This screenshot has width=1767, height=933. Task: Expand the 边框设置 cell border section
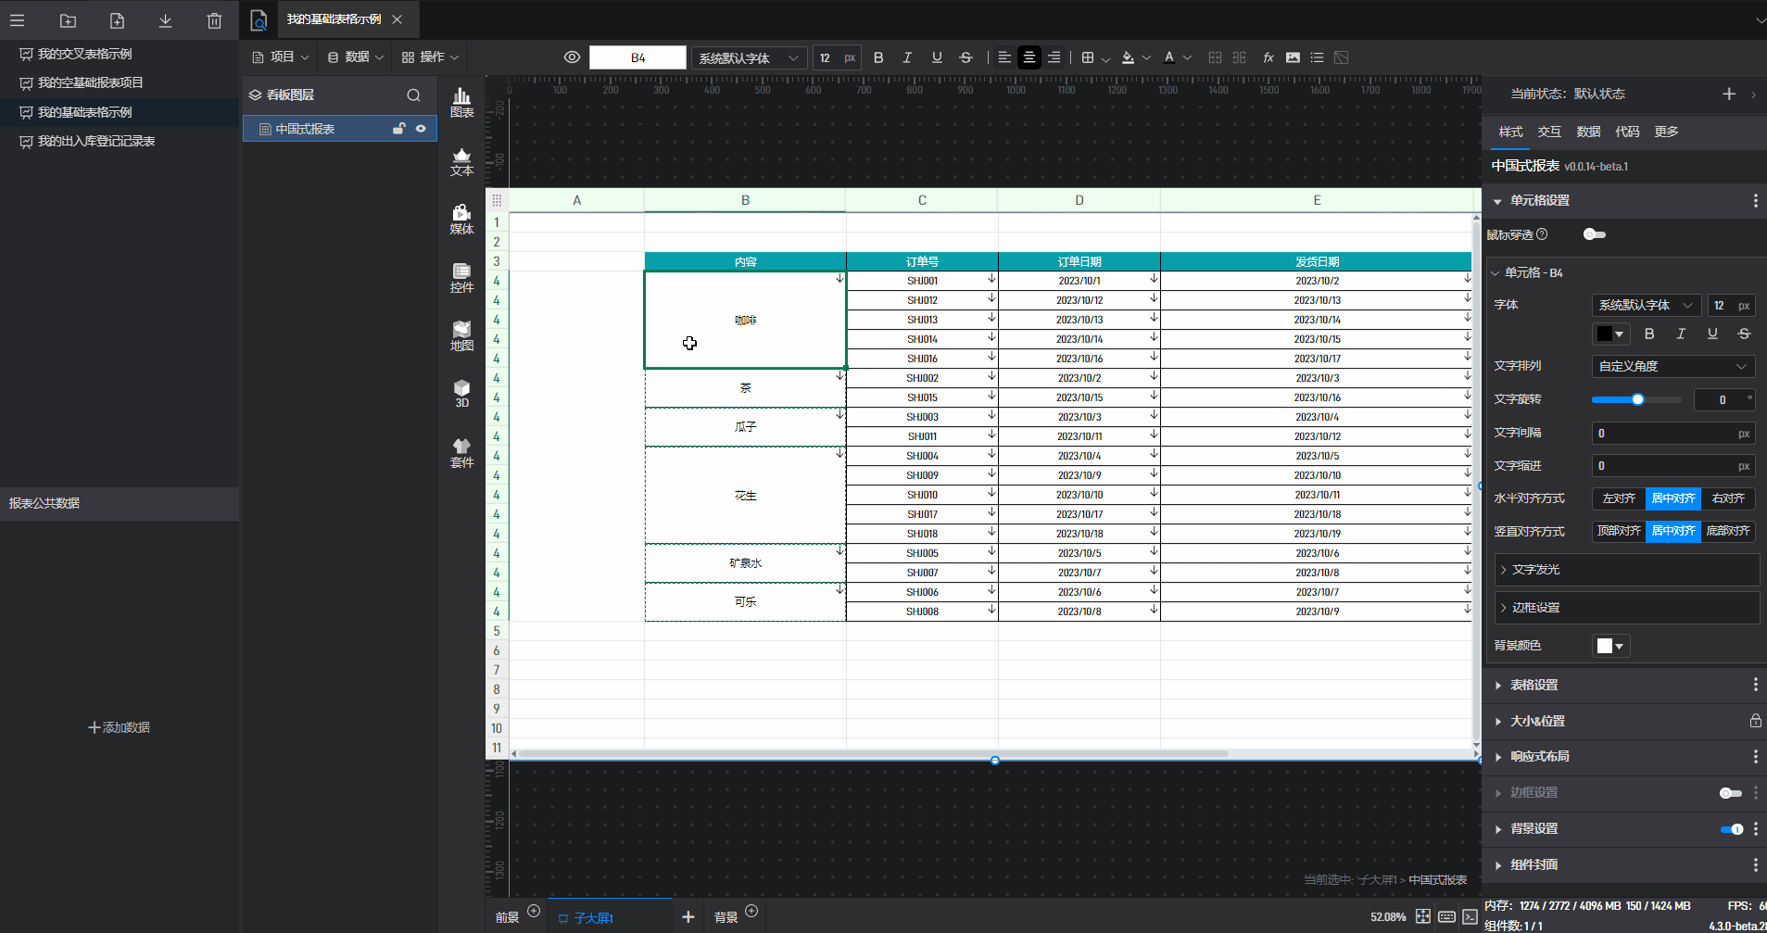(x=1535, y=608)
